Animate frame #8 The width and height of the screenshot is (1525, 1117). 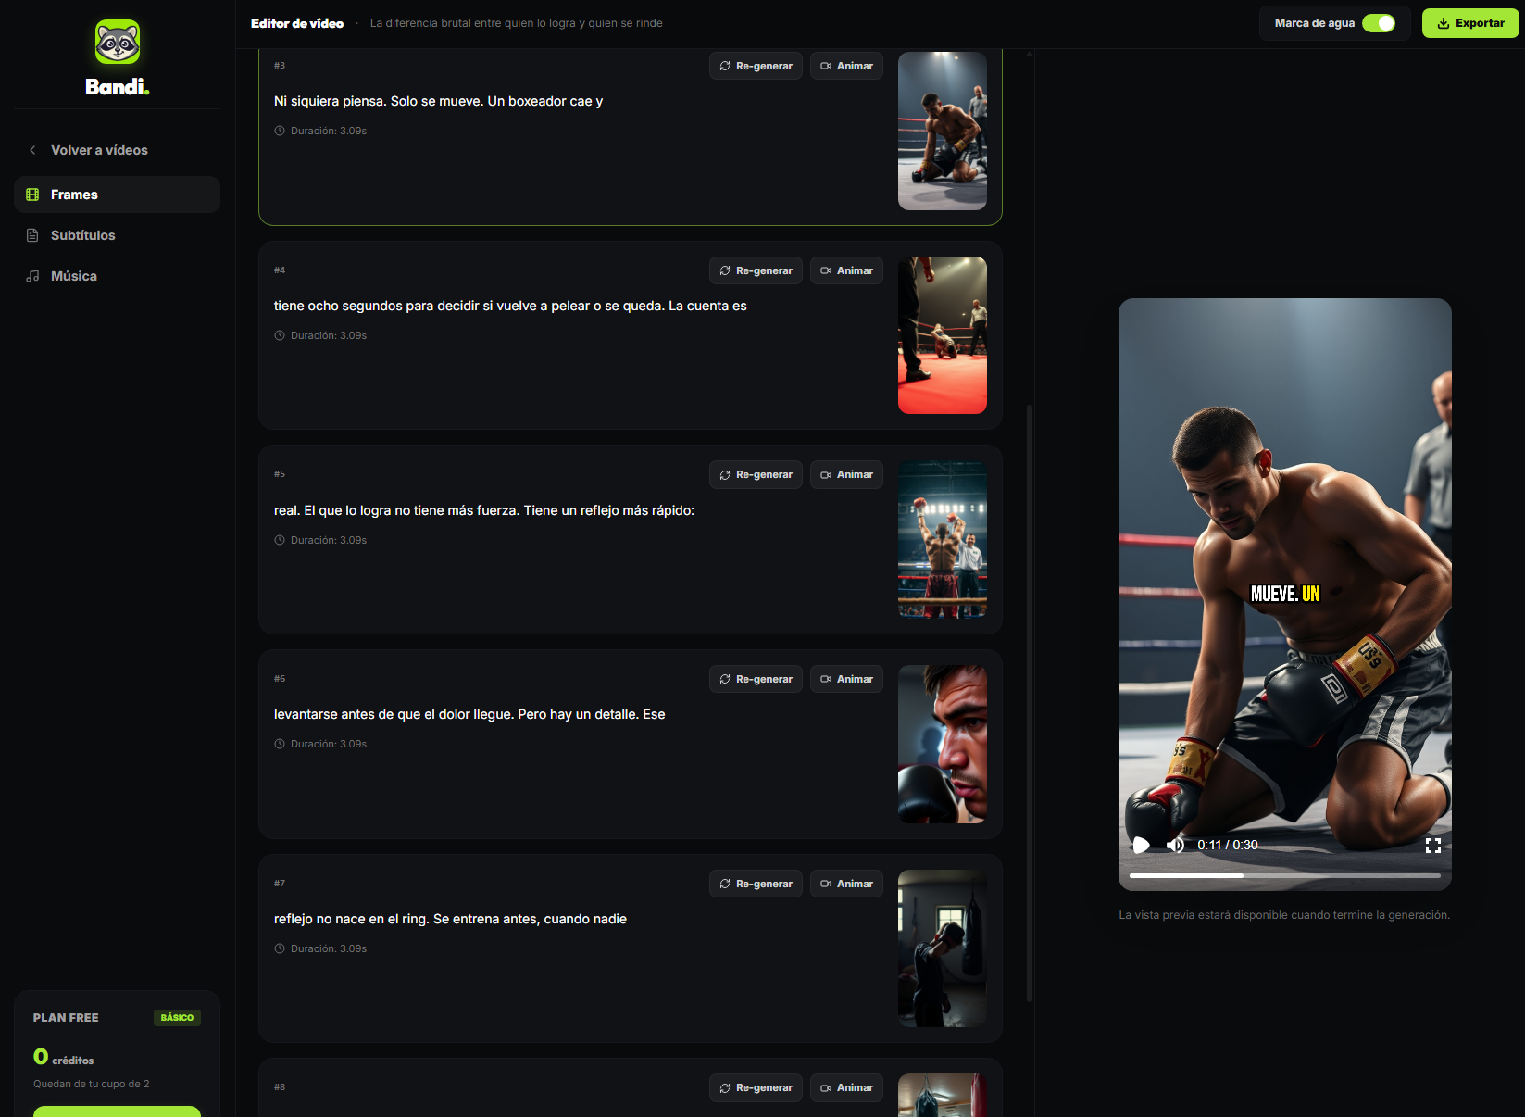point(846,1087)
